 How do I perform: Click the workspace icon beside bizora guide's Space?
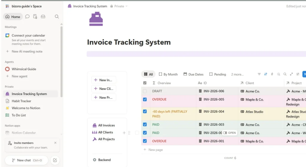point(7,6)
